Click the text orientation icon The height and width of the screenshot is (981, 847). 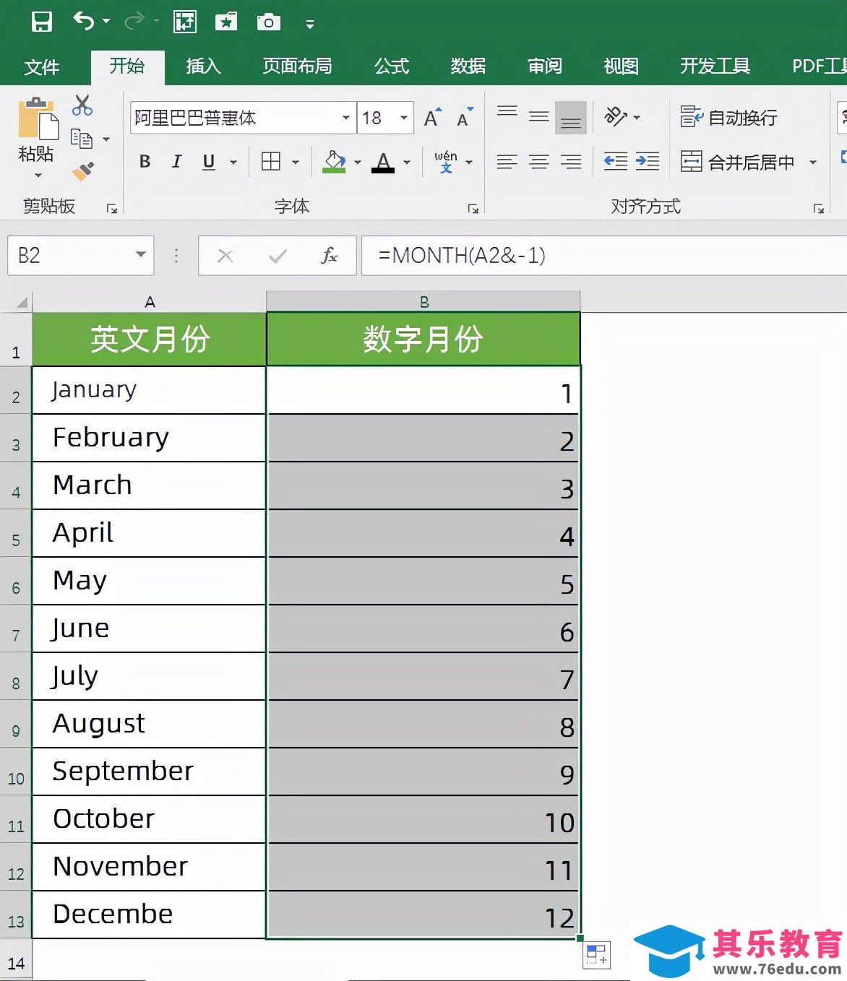click(616, 116)
